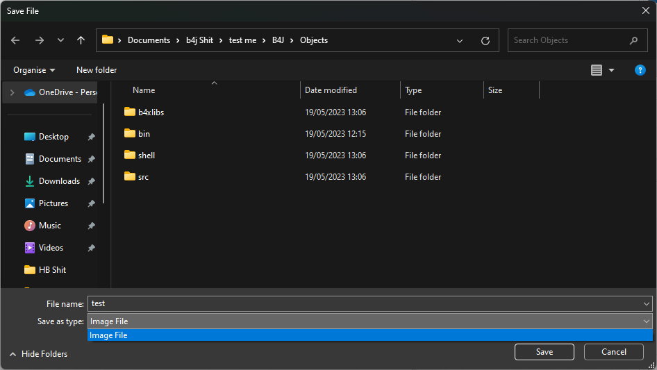
Task: Select Music in the navigation pane
Action: pos(49,226)
